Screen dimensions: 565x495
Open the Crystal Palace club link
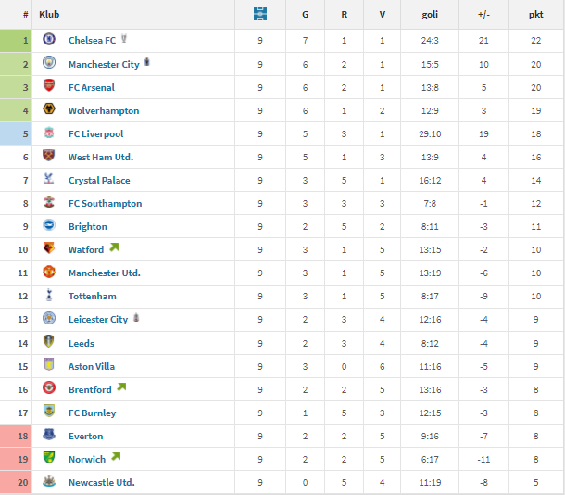[x=99, y=180]
